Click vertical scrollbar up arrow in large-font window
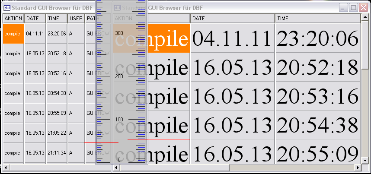 coord(365,17)
